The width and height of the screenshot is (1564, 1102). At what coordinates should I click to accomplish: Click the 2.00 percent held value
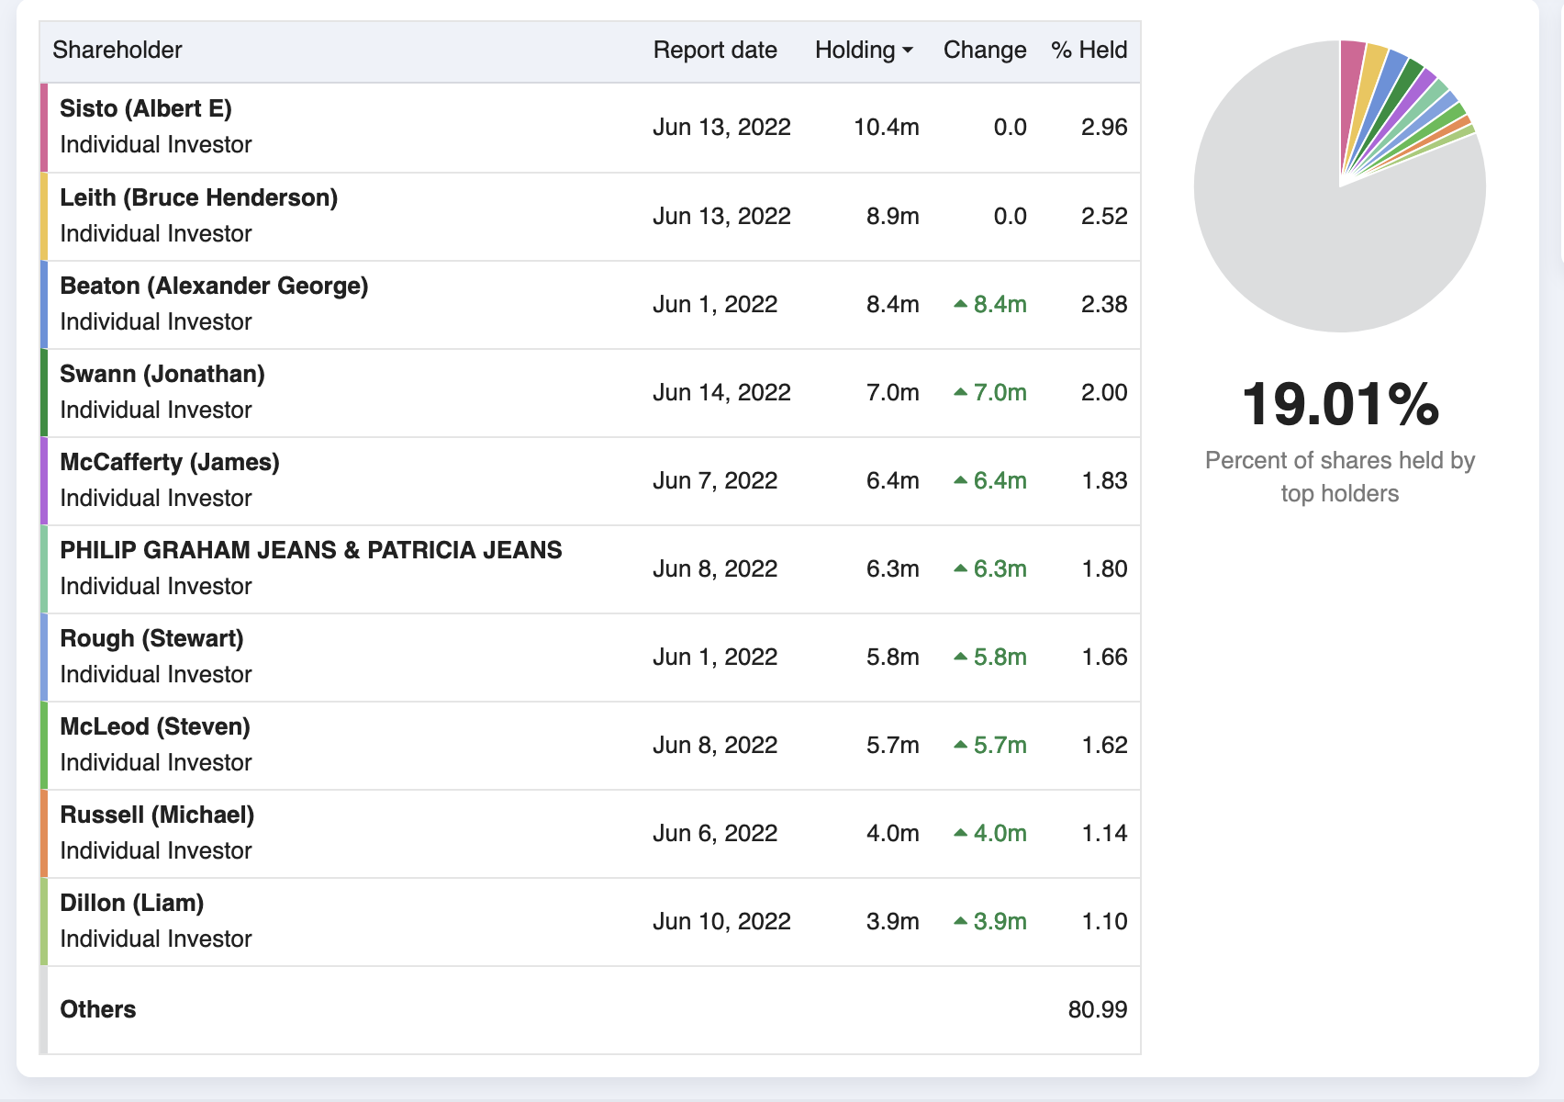coord(1104,392)
